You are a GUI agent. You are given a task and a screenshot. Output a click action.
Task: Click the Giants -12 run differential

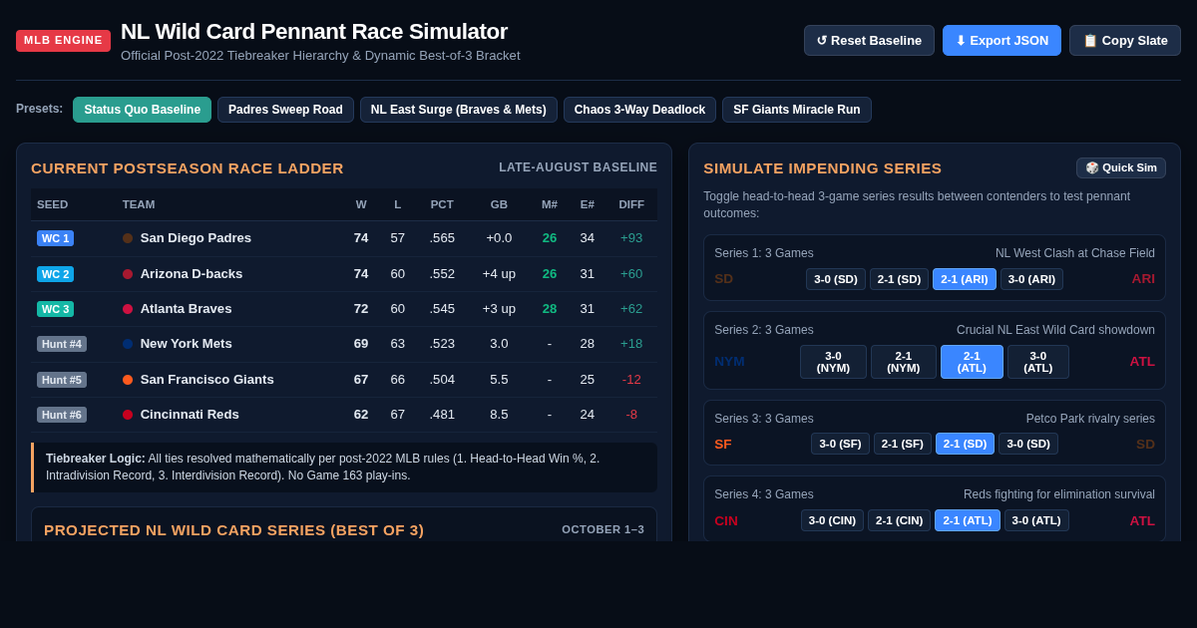click(631, 380)
